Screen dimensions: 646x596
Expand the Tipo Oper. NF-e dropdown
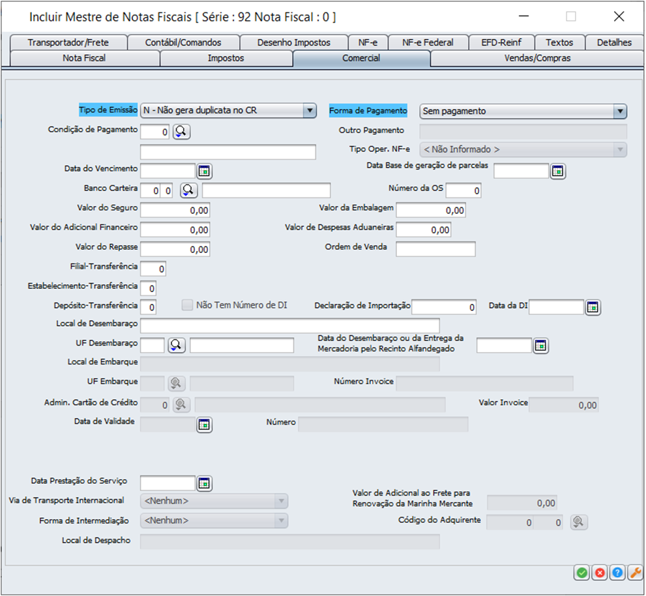click(620, 150)
